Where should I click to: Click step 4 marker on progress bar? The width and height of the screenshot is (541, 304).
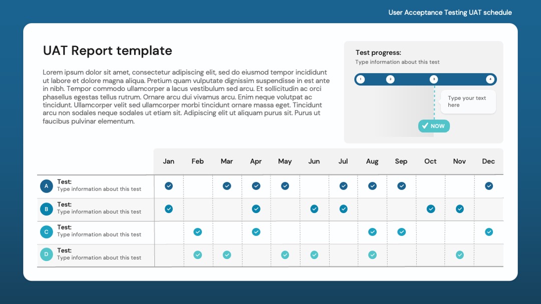(490, 79)
